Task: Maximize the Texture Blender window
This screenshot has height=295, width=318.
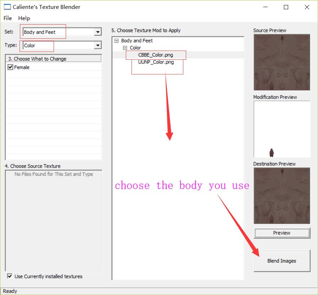Action: pos(286,7)
